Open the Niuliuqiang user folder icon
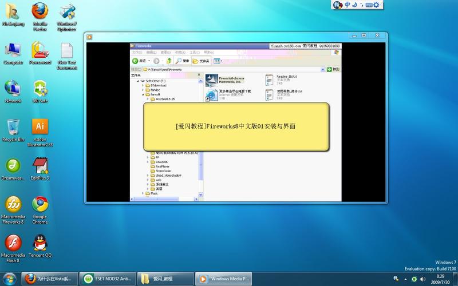 13,15
